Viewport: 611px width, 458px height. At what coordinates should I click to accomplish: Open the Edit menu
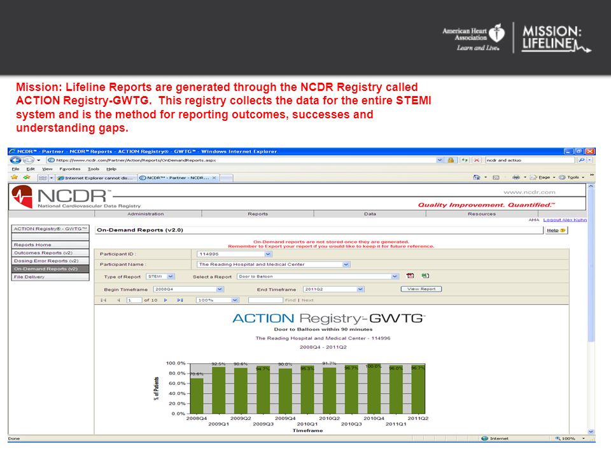31,169
